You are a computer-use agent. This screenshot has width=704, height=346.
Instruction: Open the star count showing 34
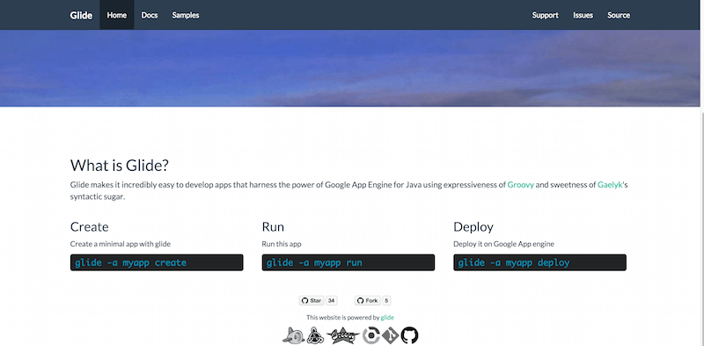point(332,300)
